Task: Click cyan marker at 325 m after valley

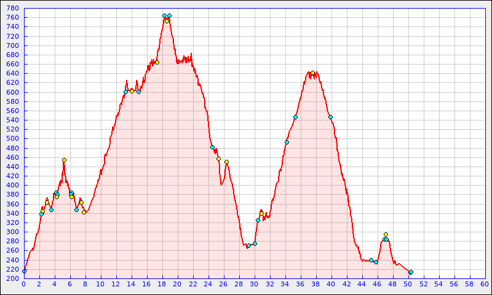Action: (258, 220)
